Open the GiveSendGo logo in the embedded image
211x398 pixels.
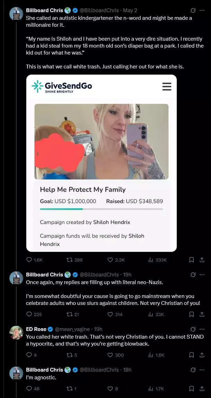(62, 86)
